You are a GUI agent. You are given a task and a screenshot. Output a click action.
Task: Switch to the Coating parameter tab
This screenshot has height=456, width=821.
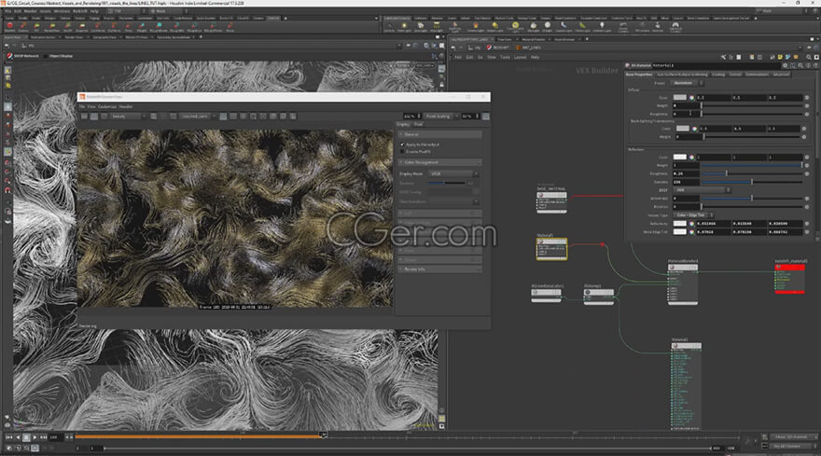coord(718,75)
